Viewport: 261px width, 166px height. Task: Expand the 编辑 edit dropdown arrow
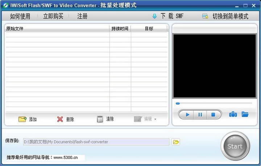click(x=155, y=119)
